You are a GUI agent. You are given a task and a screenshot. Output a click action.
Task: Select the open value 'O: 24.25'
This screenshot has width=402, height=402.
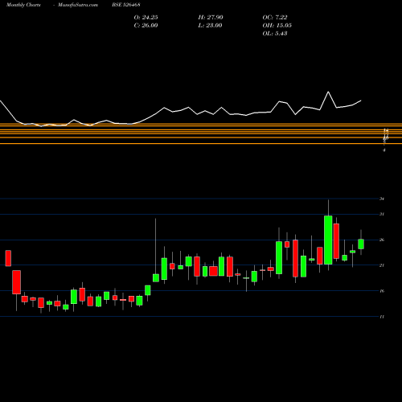pos(146,18)
